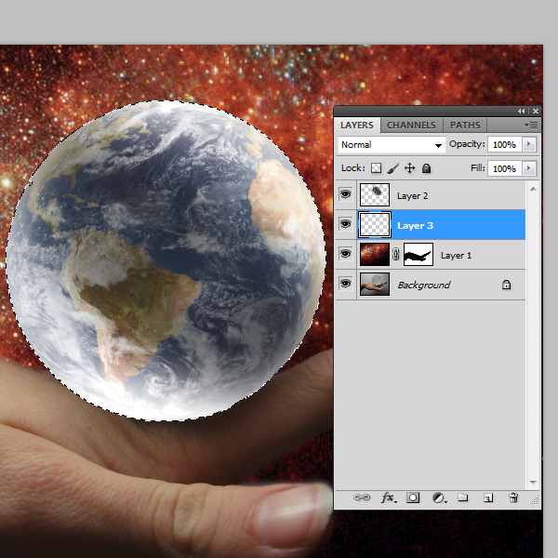Create a new layer
This screenshot has width=558, height=558.
click(488, 498)
